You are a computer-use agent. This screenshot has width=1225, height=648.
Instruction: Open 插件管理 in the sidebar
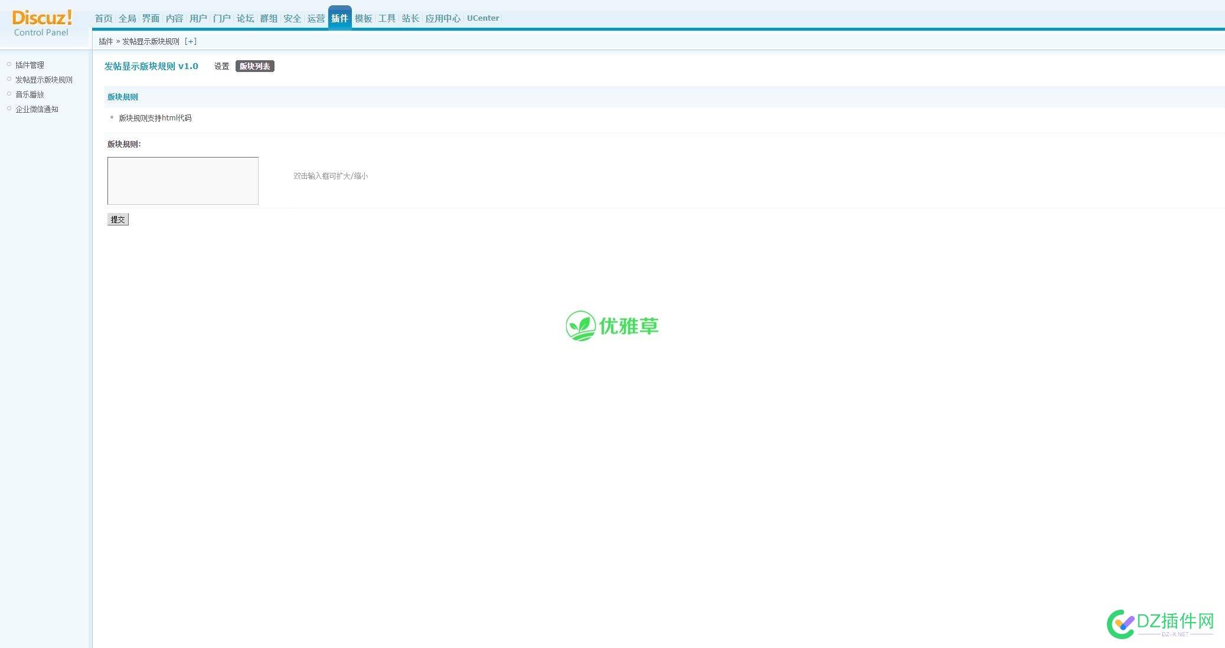click(30, 65)
